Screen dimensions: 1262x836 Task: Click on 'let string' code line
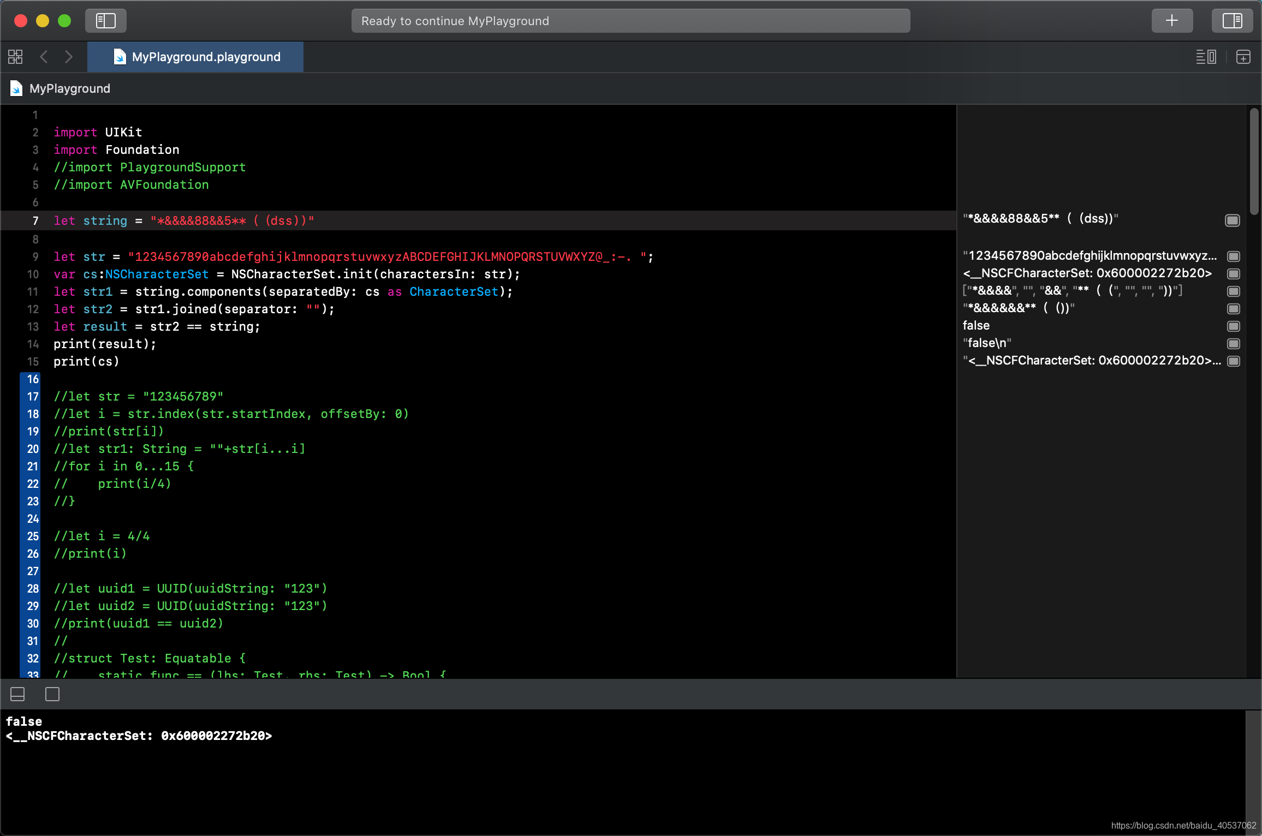(x=184, y=220)
